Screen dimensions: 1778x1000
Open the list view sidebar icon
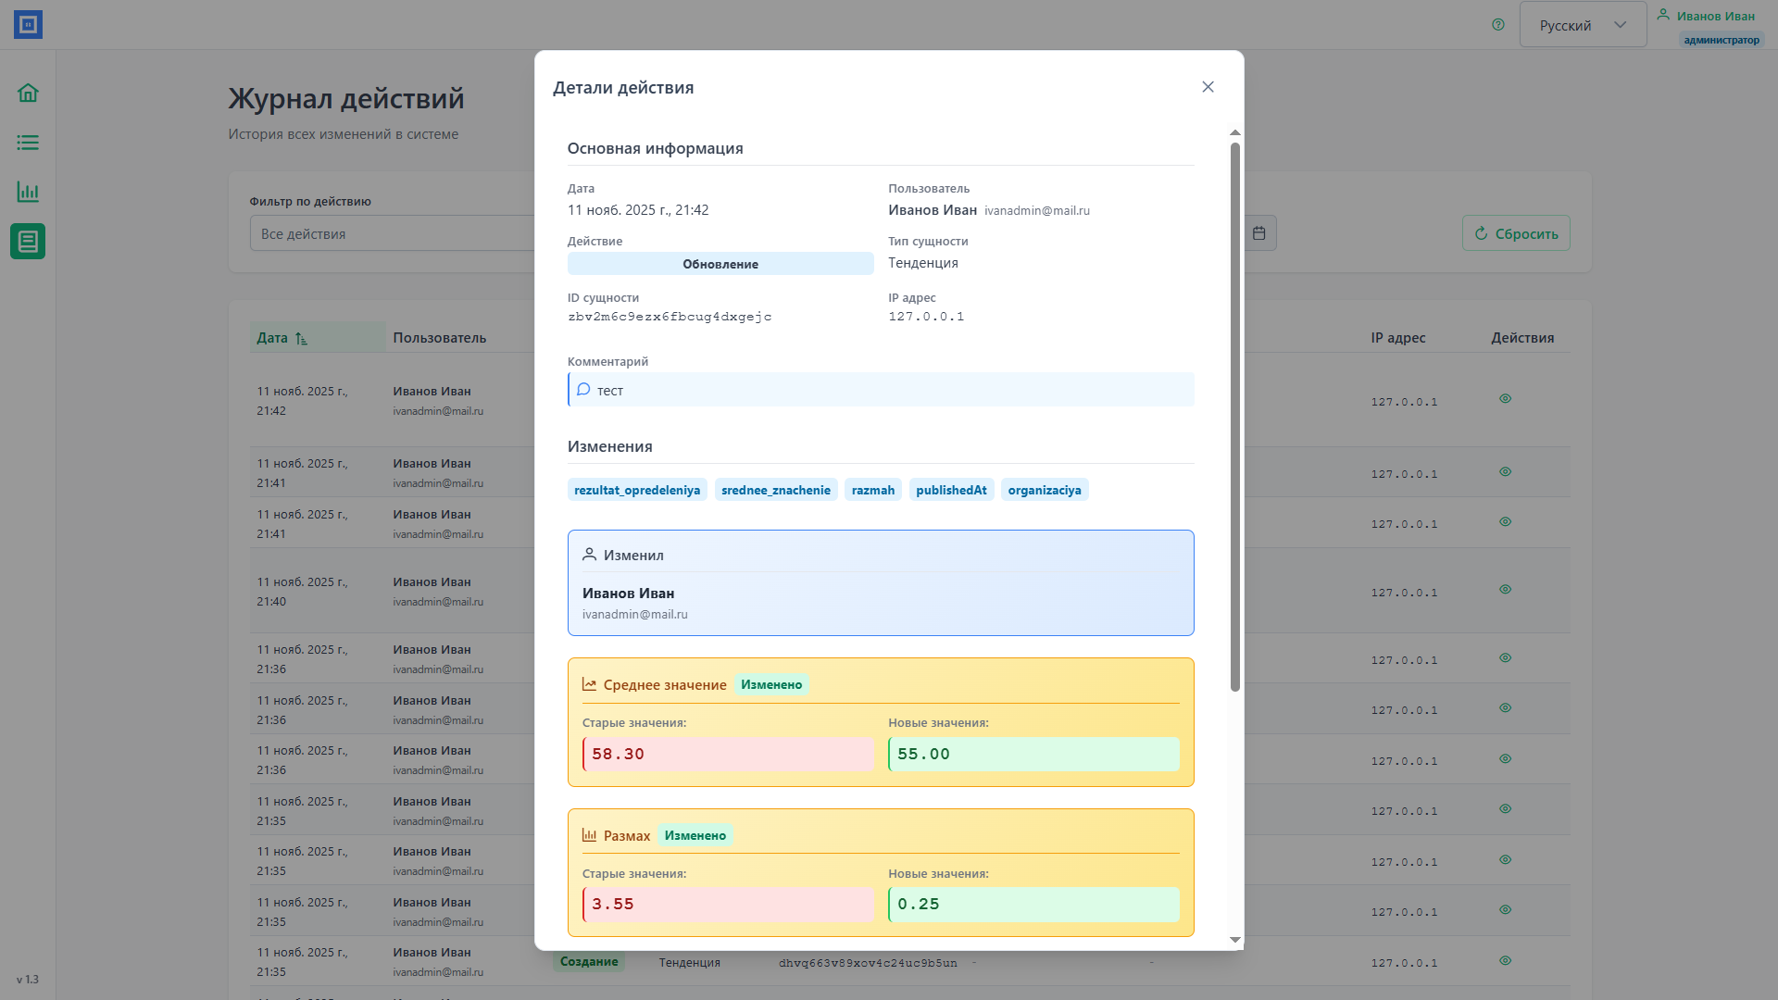point(28,143)
